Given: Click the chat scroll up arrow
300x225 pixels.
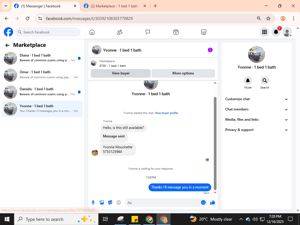Looking at the screenshot, I should click(215, 83).
